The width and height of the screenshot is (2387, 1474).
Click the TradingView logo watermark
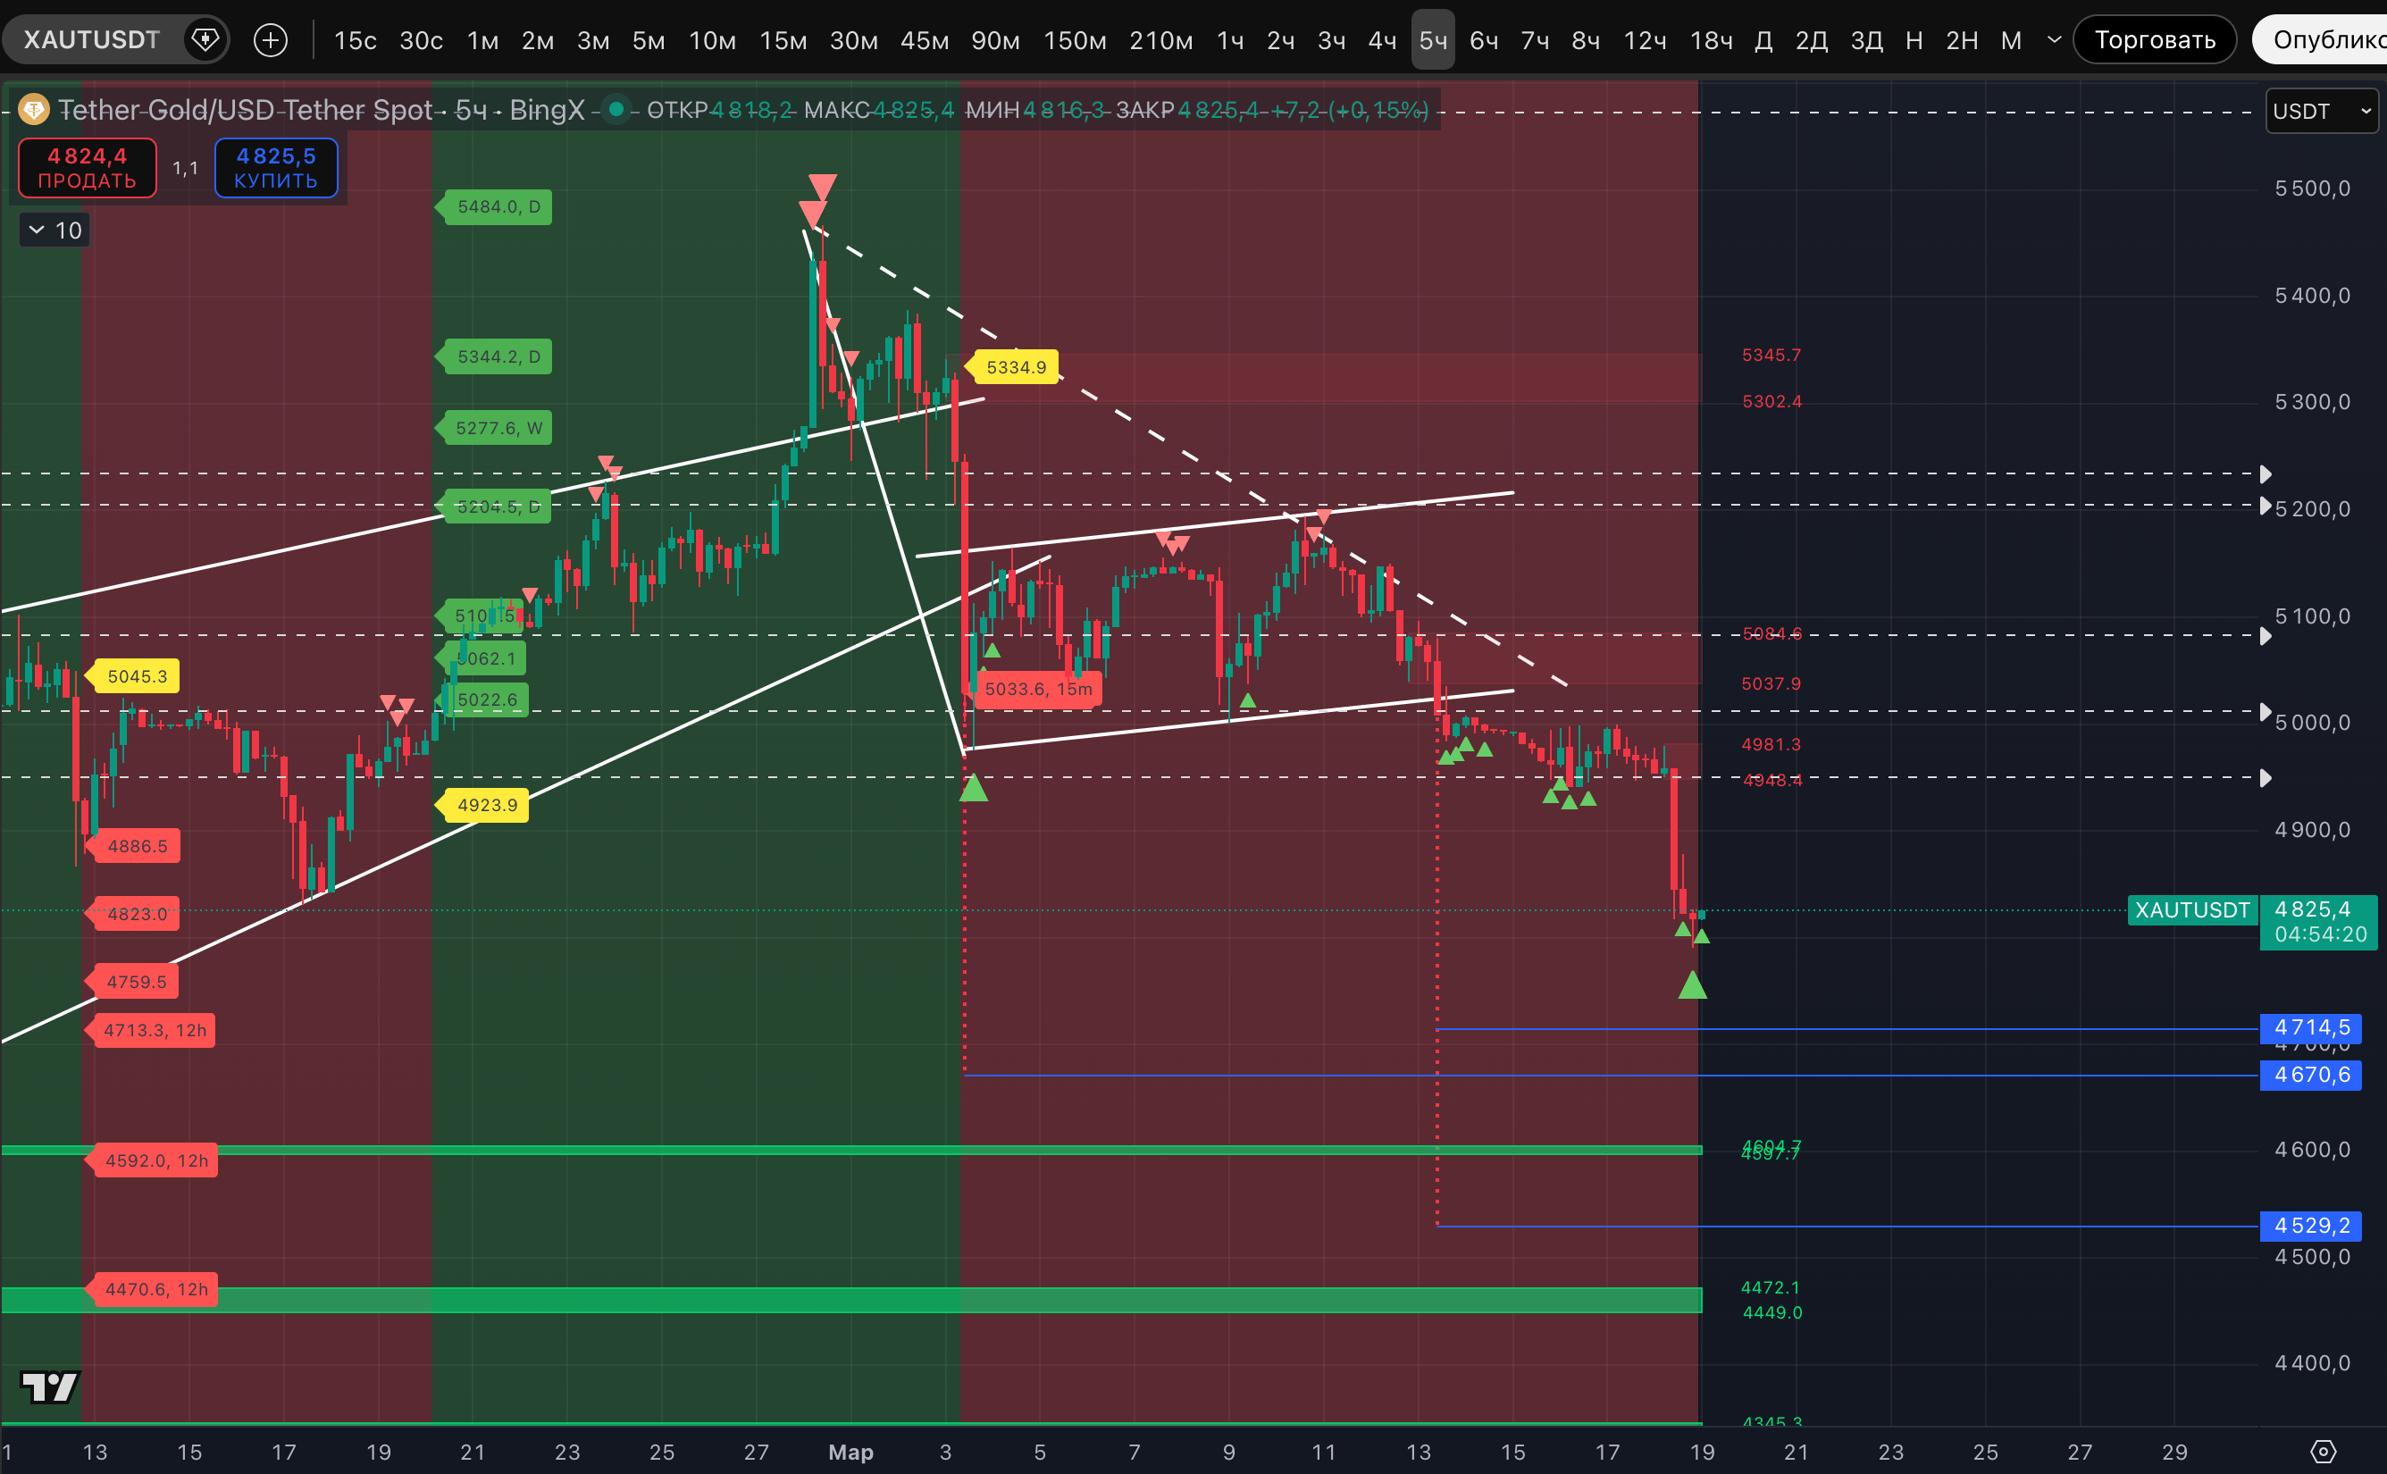pos(50,1386)
